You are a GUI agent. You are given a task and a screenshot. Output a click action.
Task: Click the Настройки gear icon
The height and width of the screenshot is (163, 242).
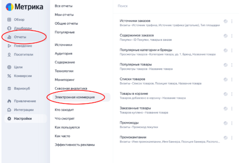[9, 118]
